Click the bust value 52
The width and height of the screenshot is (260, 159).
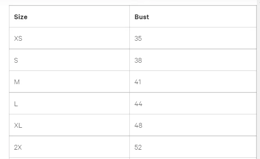coord(138,147)
